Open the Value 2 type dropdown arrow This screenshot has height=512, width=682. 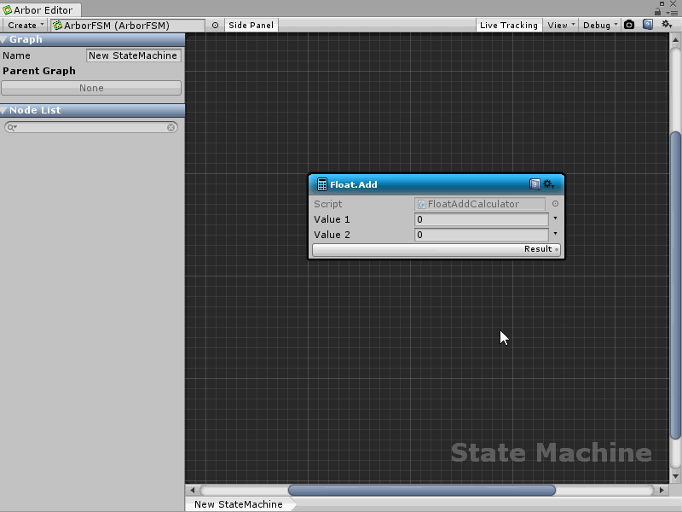point(555,234)
